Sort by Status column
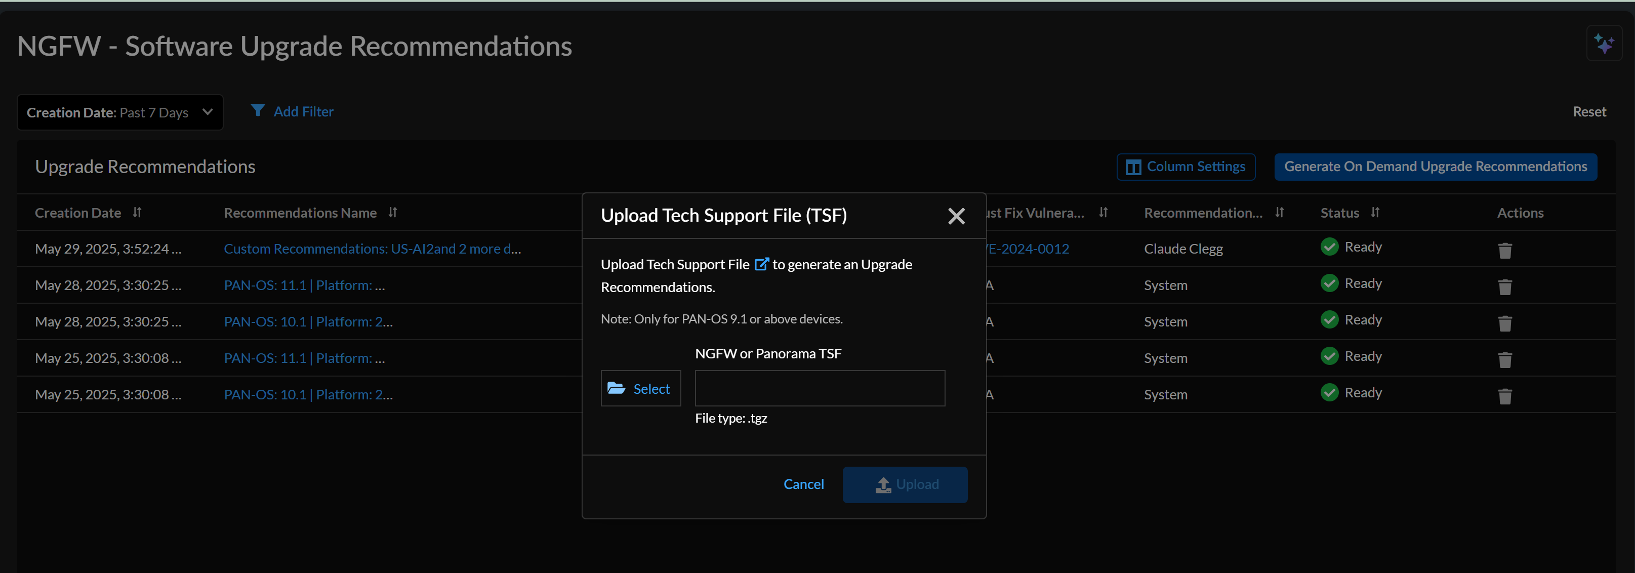 click(1375, 213)
